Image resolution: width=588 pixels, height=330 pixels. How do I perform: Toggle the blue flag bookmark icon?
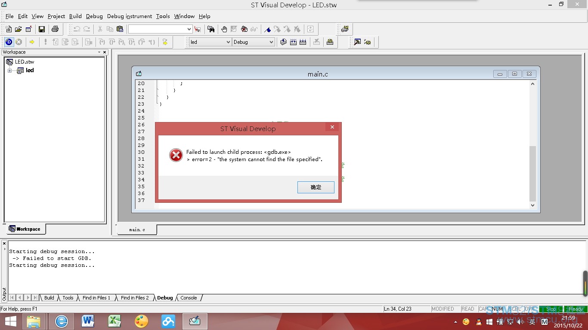point(267,29)
